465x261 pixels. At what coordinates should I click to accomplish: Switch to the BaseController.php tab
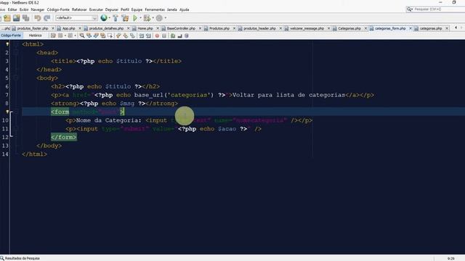coord(181,28)
